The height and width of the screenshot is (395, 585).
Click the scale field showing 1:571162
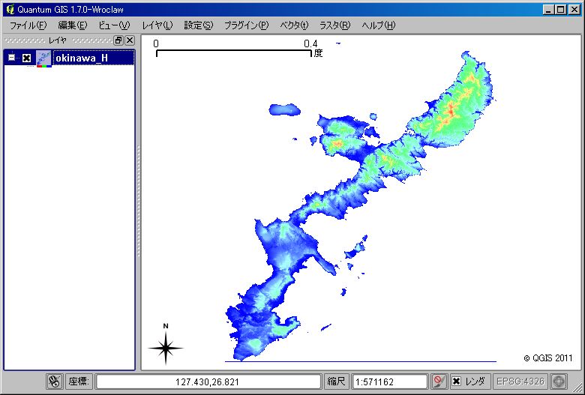click(389, 382)
